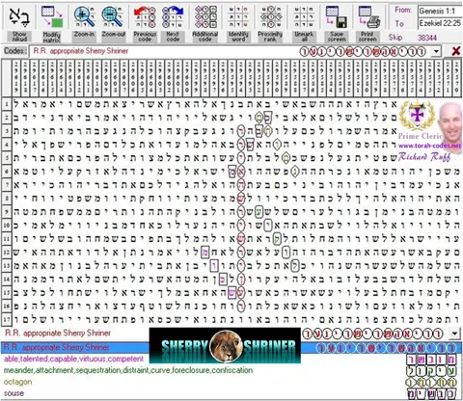Open the www.torah-codes.net link
Image resolution: width=463 pixels, height=401 pixels.
[429, 146]
